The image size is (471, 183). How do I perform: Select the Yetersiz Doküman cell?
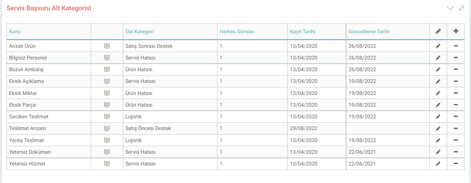point(30,152)
